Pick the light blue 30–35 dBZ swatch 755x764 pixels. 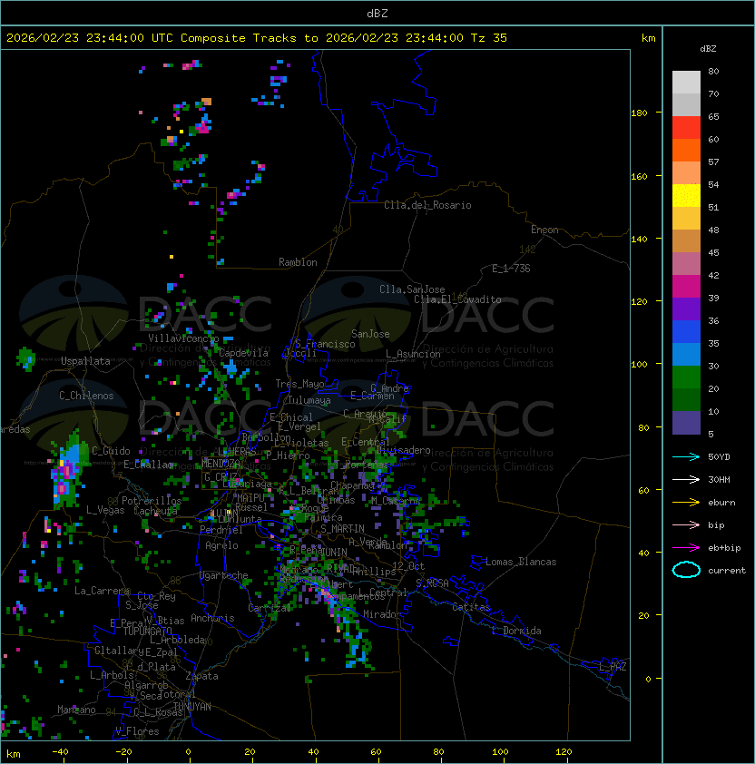coord(686,355)
